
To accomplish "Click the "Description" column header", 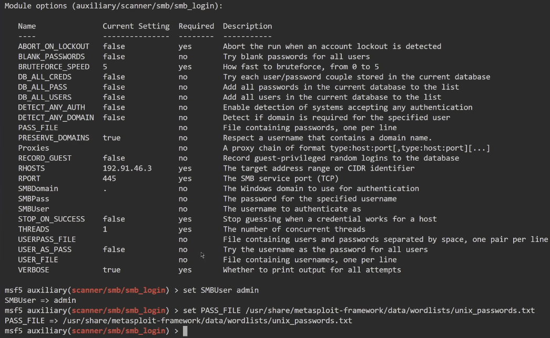I will coord(247,26).
